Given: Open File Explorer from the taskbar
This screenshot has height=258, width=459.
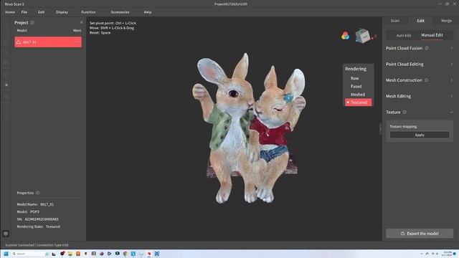Looking at the screenshot, I should (70, 254).
